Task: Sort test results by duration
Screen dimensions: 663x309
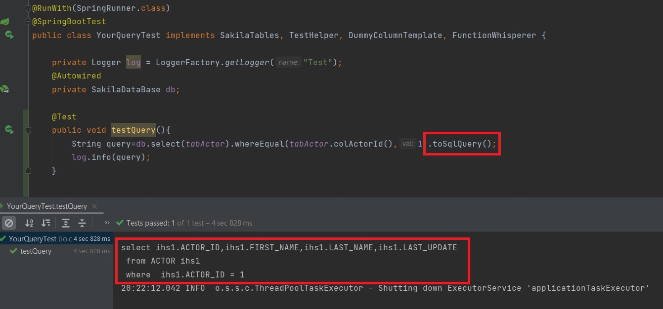Action: [x=46, y=223]
